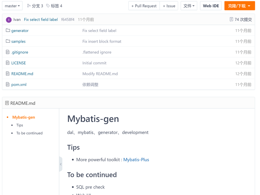The image size is (260, 195).
Task: Open the generator folder
Action: 20,31
